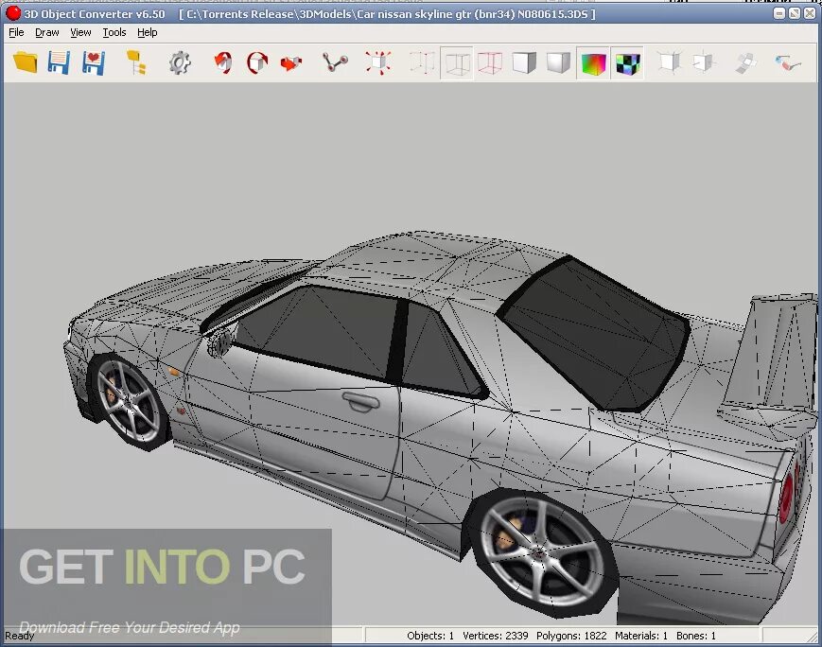The height and width of the screenshot is (647, 822).
Task: Open the File menu
Action: pos(16,32)
